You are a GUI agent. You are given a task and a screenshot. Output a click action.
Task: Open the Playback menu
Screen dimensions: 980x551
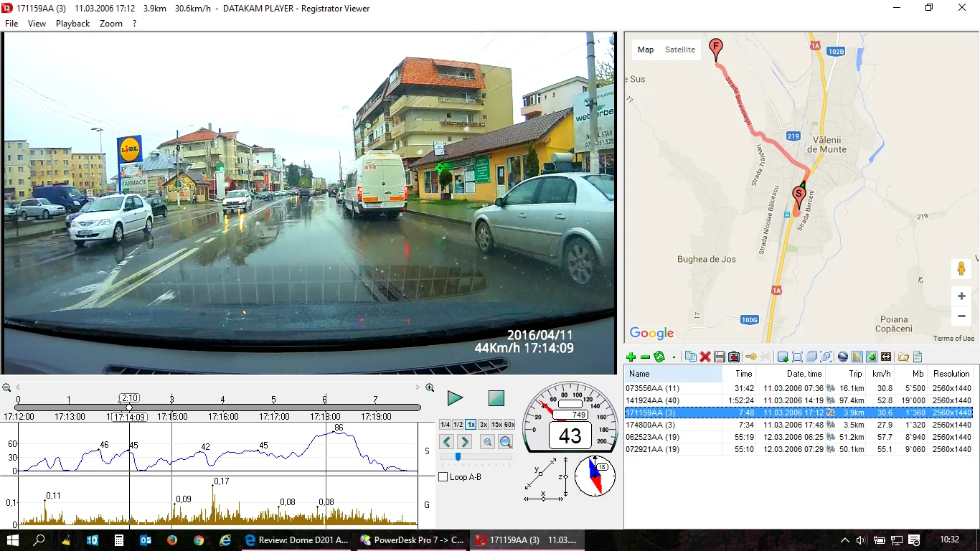tap(73, 24)
